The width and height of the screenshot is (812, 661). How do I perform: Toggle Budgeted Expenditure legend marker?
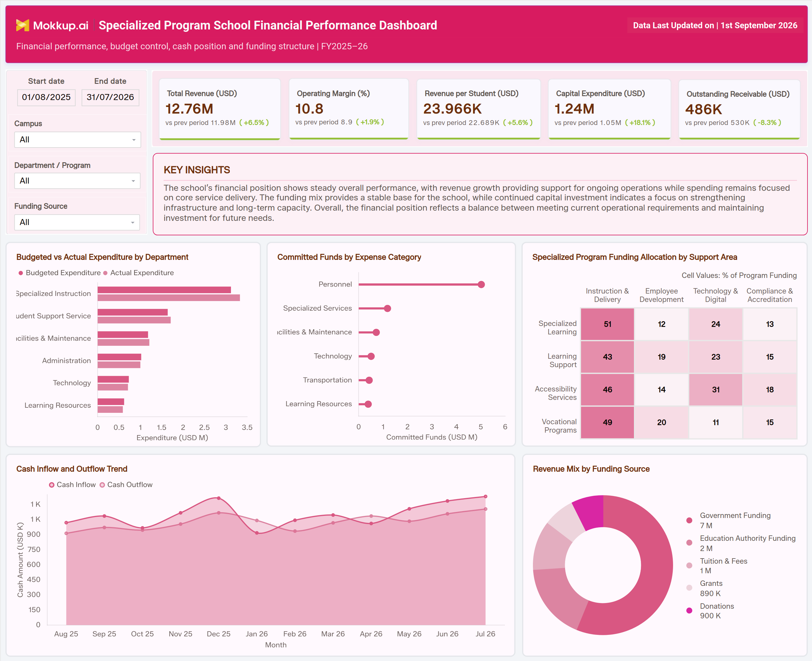21,273
